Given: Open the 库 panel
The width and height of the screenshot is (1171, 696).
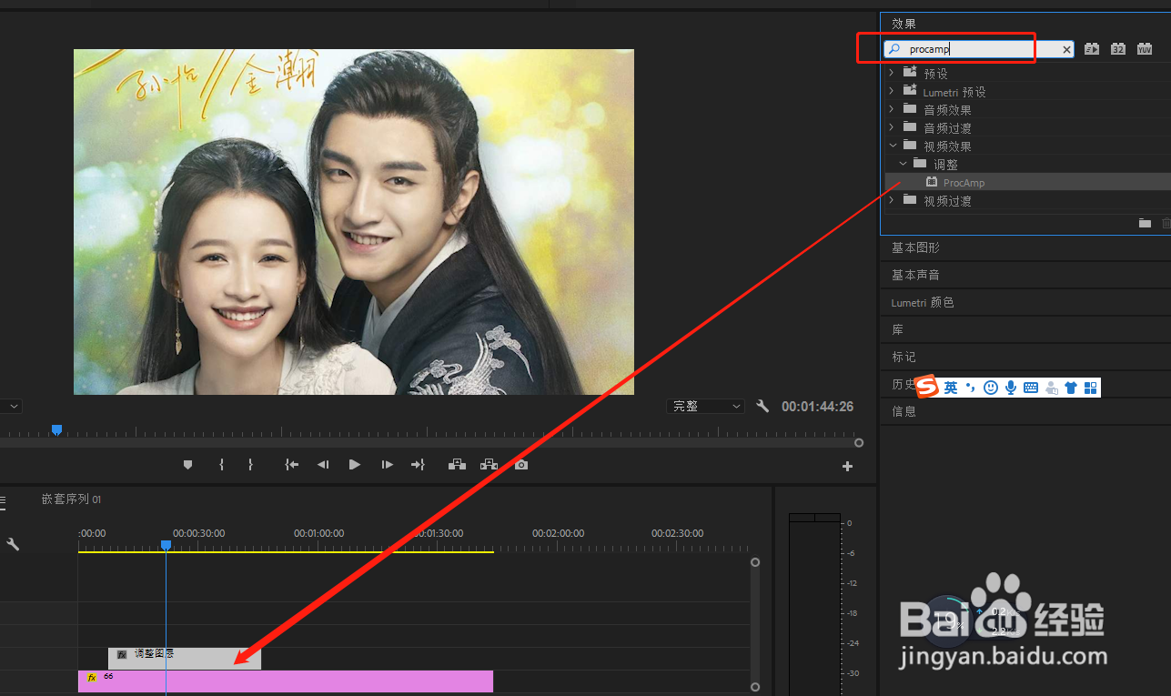Looking at the screenshot, I should (x=898, y=329).
